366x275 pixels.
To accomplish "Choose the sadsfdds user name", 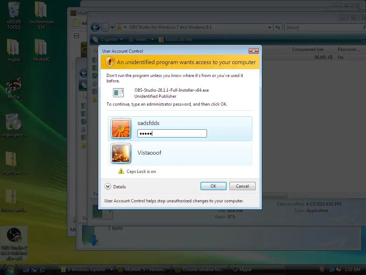I will (148, 123).
